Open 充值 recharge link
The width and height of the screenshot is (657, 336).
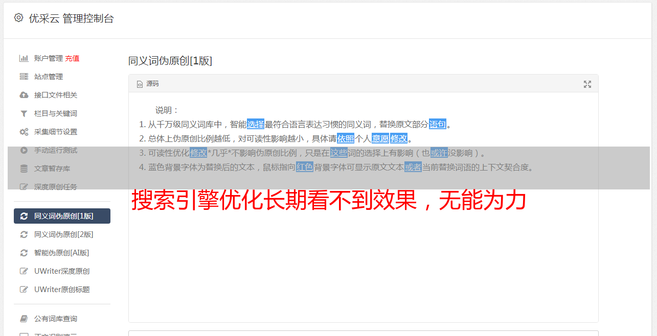coord(72,58)
